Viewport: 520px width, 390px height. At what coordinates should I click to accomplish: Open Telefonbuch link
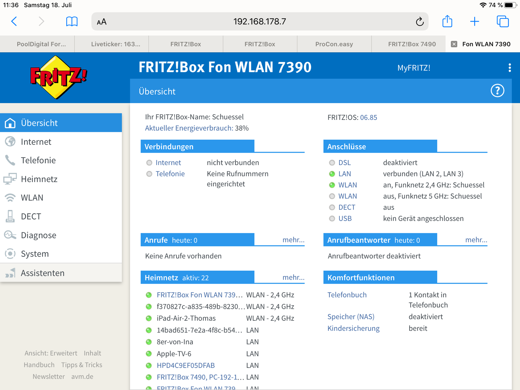[347, 295]
